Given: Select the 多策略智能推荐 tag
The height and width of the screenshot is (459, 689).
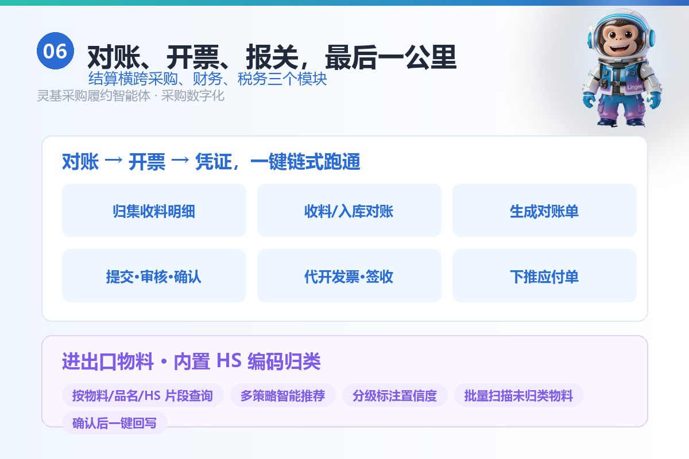Looking at the screenshot, I should (283, 395).
